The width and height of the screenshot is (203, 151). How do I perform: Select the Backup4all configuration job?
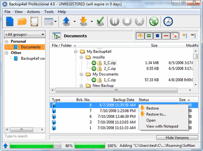pyautogui.click(x=30, y=58)
